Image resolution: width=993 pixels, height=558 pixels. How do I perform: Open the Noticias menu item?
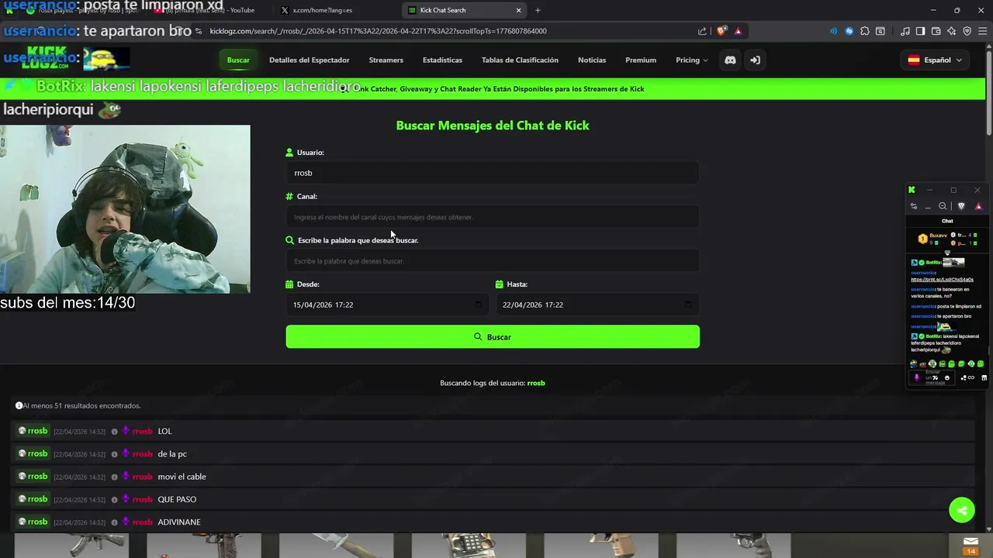coord(592,60)
